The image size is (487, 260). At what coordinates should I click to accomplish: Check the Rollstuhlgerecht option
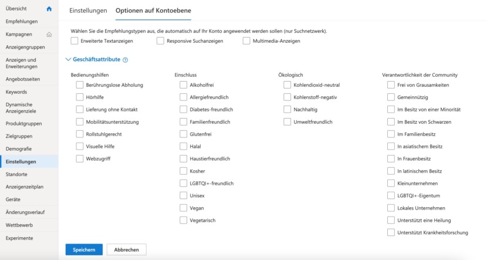pos(80,134)
